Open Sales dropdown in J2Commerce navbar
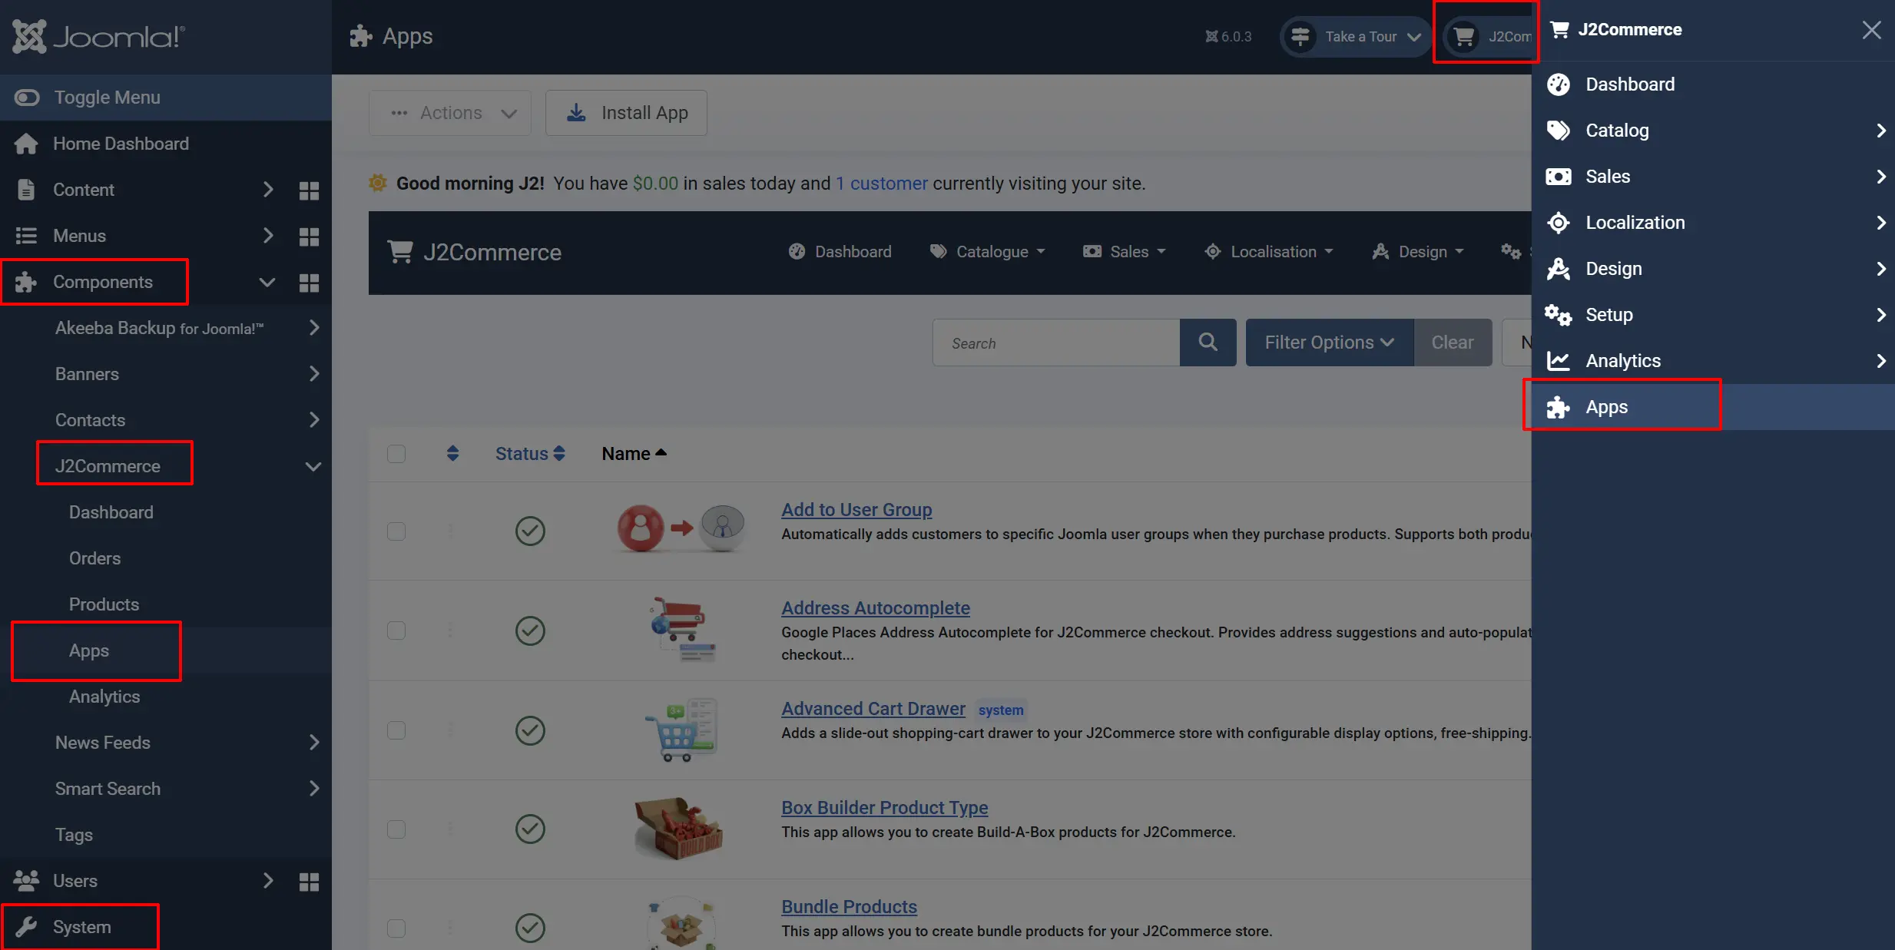 coord(1125,252)
